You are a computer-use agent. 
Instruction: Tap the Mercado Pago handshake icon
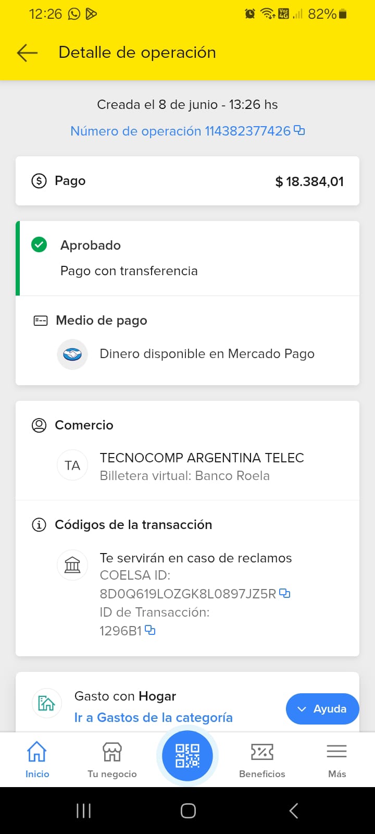72,354
